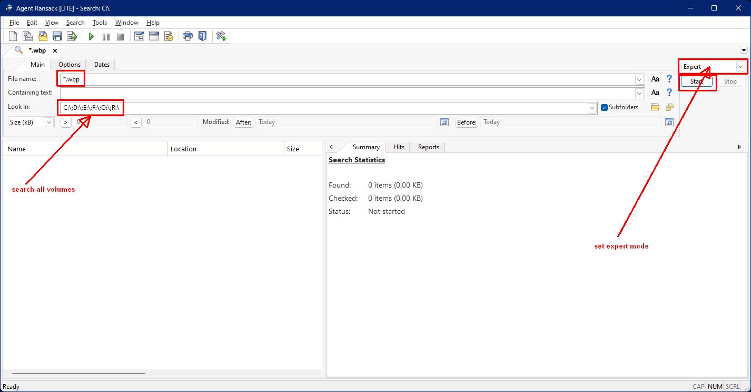Image resolution: width=751 pixels, height=392 pixels.
Task: Switch to the Reports tab
Action: tap(428, 147)
